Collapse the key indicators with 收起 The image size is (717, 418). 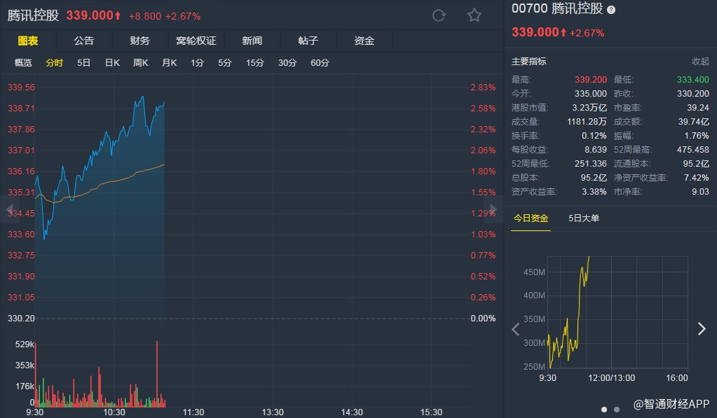700,62
